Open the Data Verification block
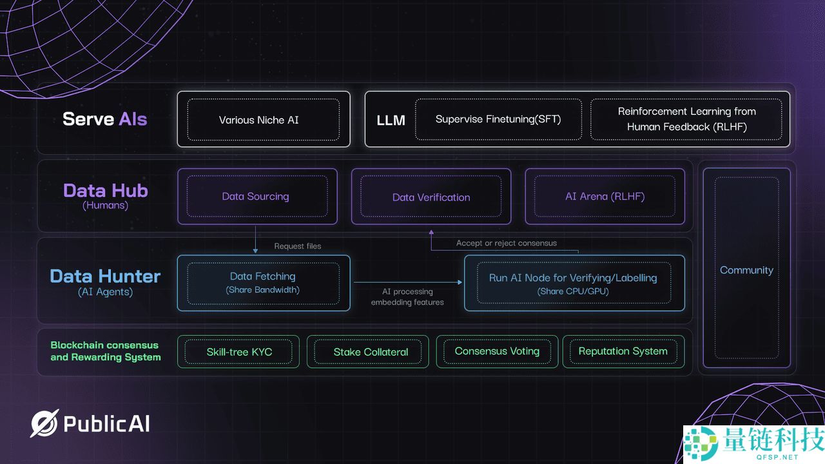Screen dimensions: 825x464 [431, 197]
